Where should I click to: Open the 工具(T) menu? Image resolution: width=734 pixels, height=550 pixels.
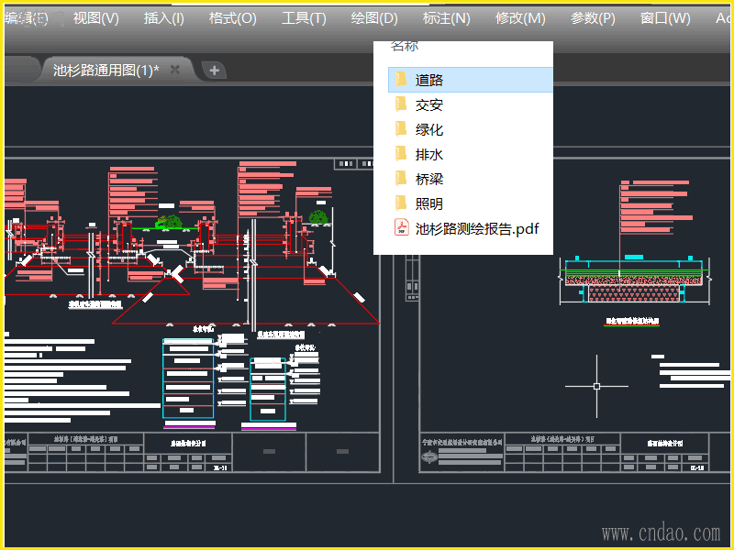coord(304,18)
